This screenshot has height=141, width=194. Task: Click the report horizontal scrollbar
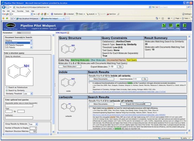point(122,133)
